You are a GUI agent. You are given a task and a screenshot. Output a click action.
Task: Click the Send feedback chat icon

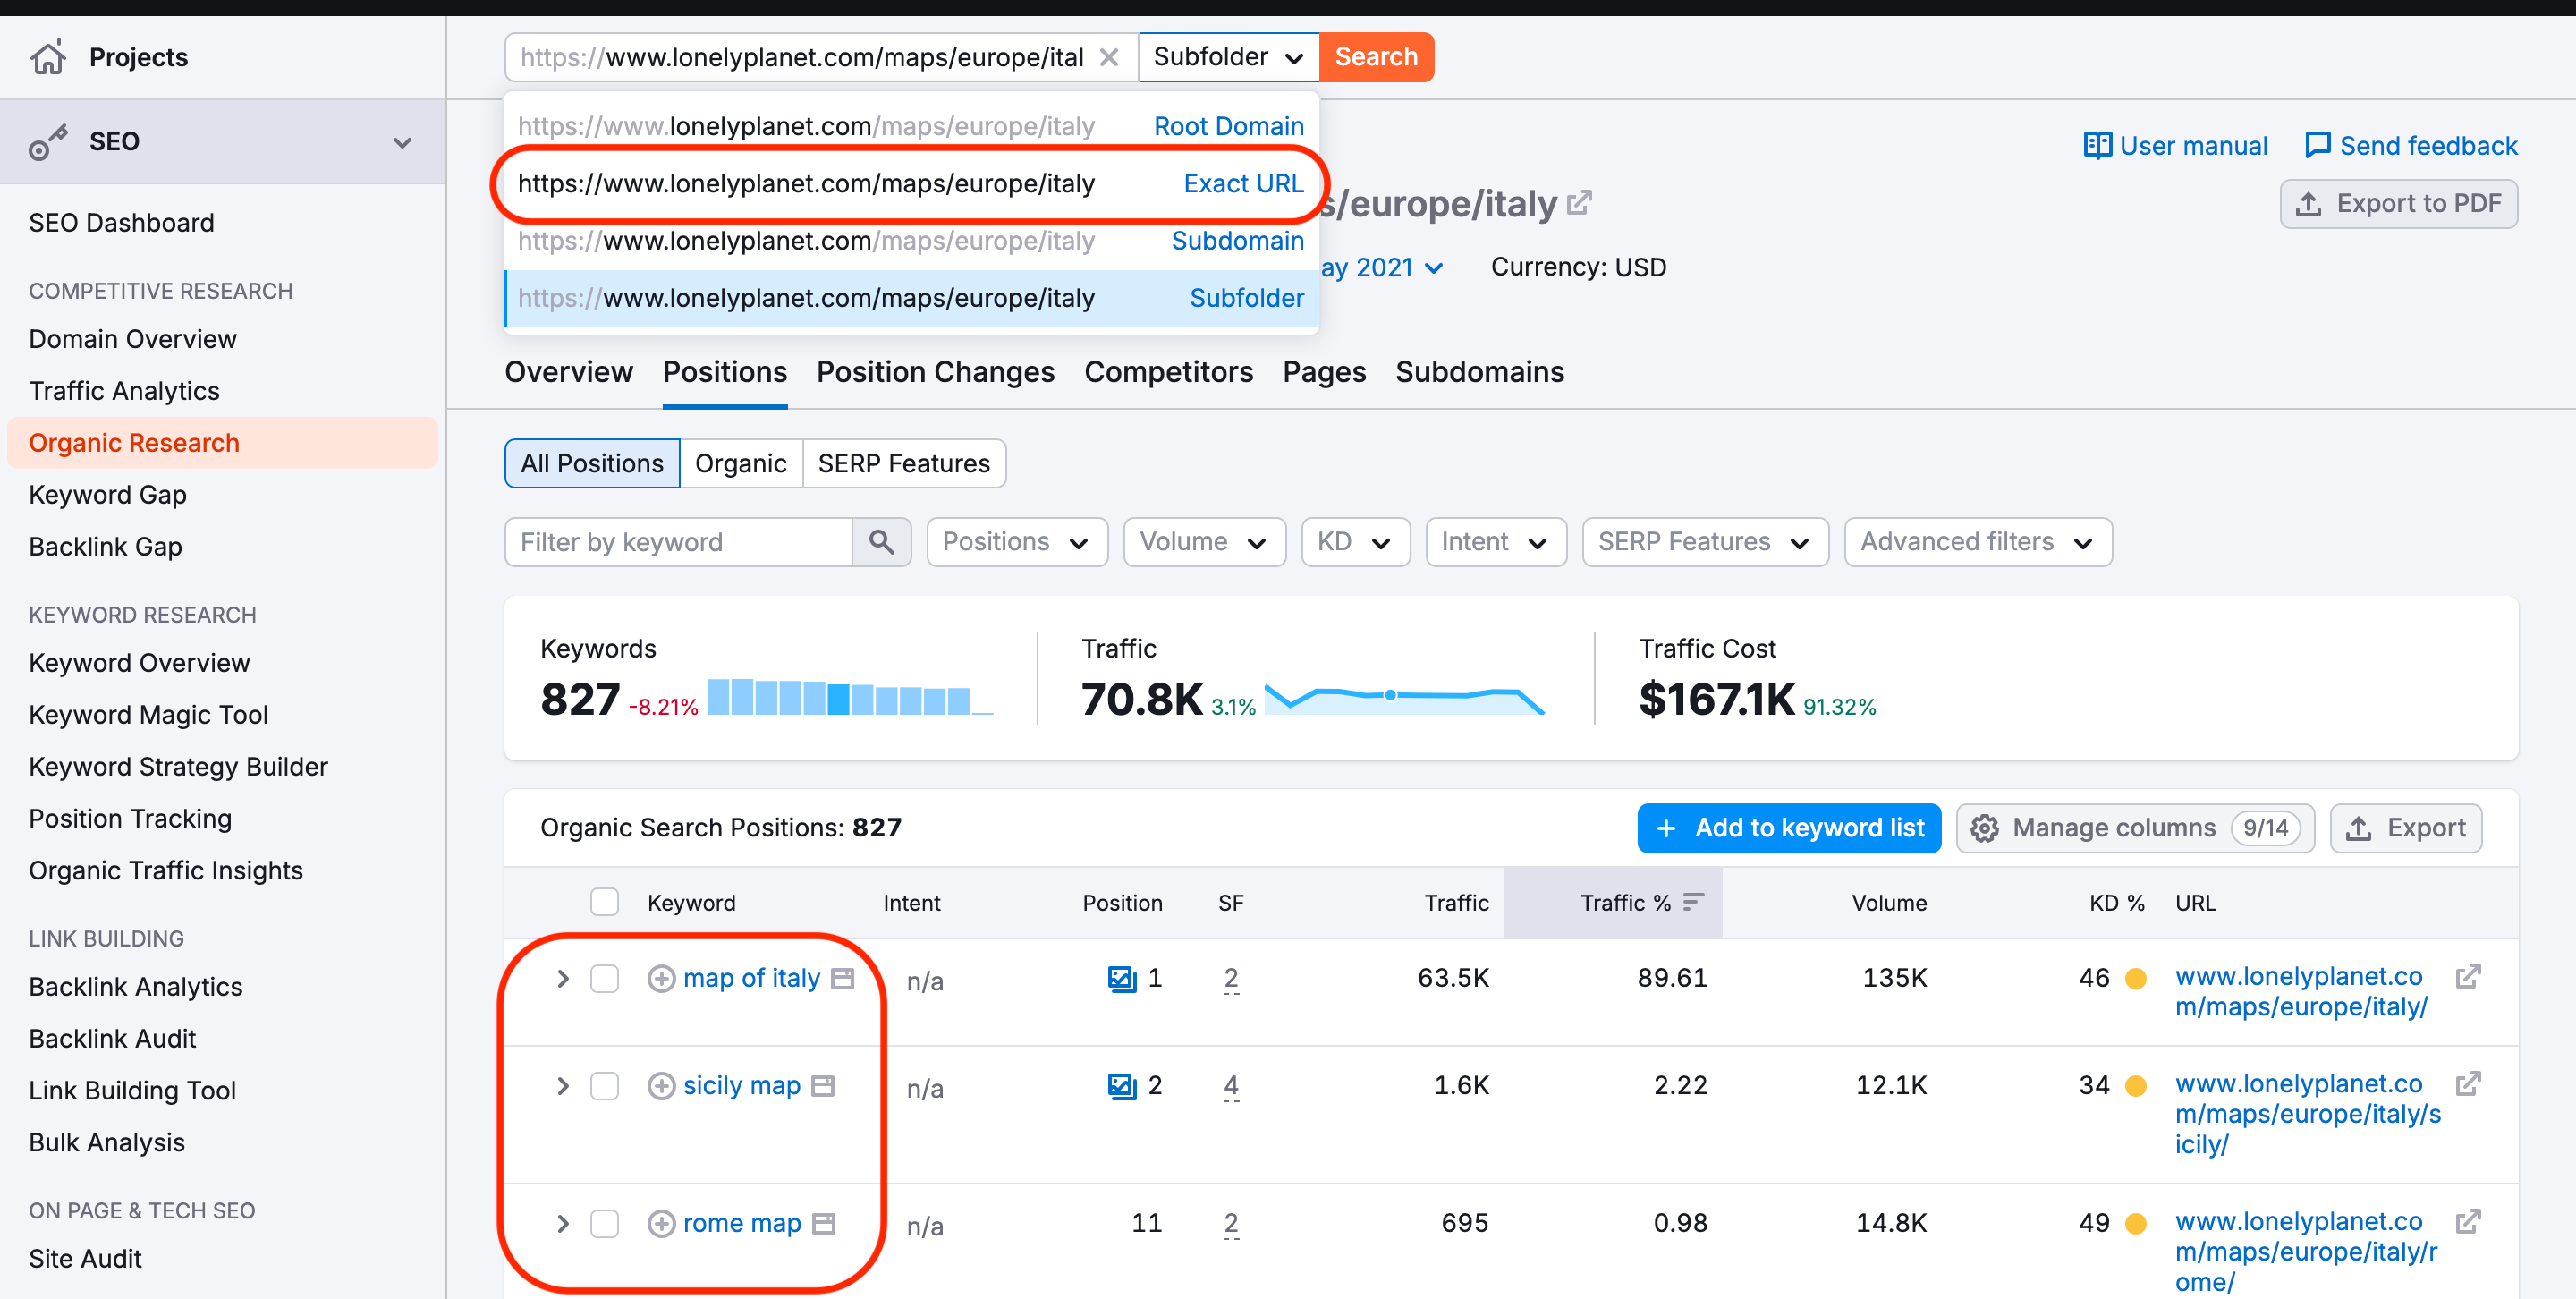[x=2317, y=146]
